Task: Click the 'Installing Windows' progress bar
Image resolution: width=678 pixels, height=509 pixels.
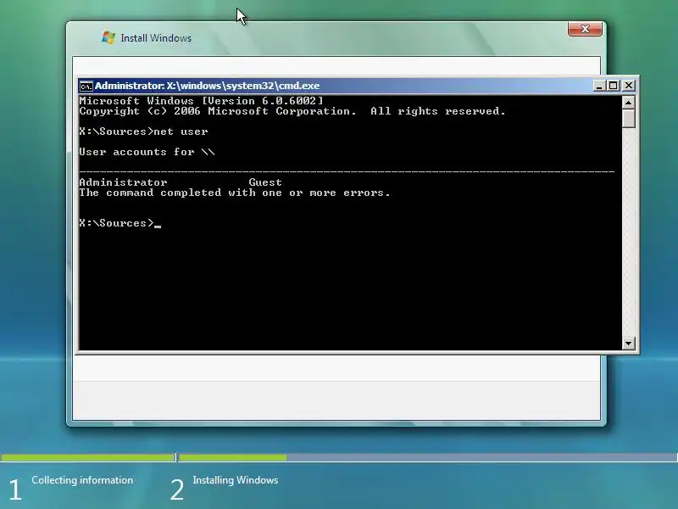Action: click(428, 457)
